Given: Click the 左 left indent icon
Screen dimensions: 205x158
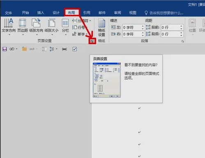Looking at the screenshot, I should tap(113, 27).
